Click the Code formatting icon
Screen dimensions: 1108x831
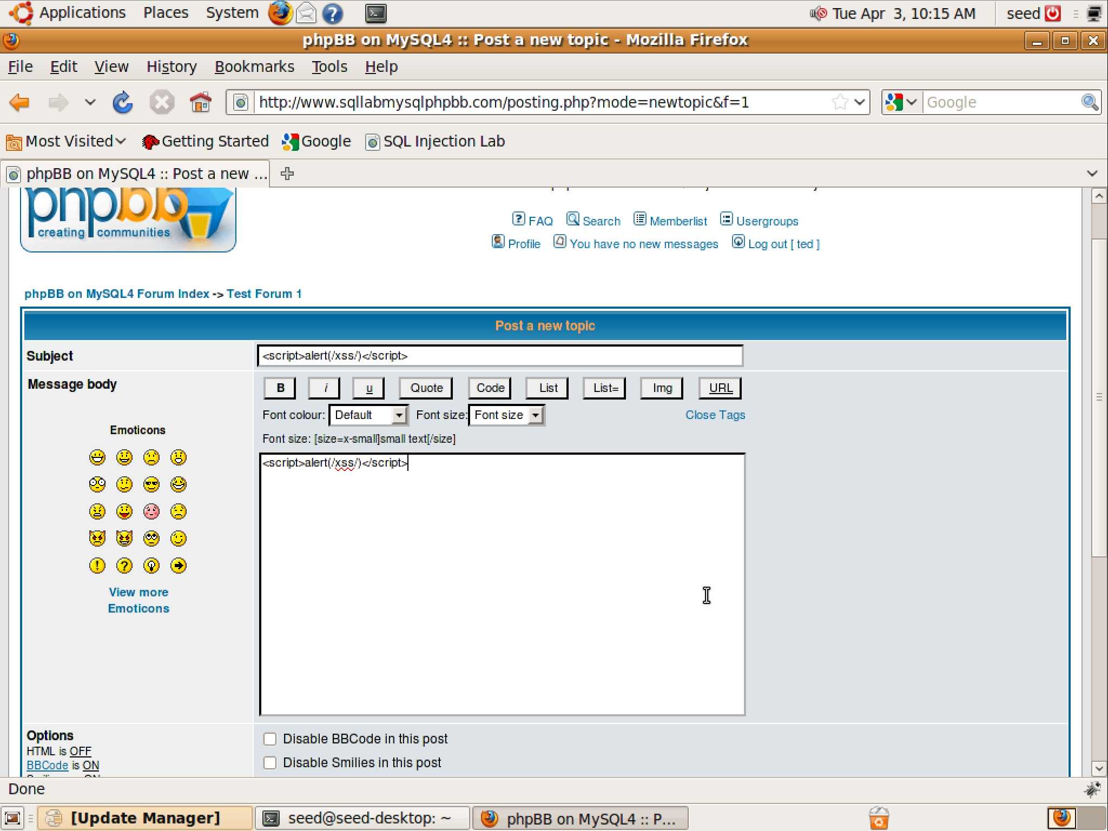tap(490, 388)
